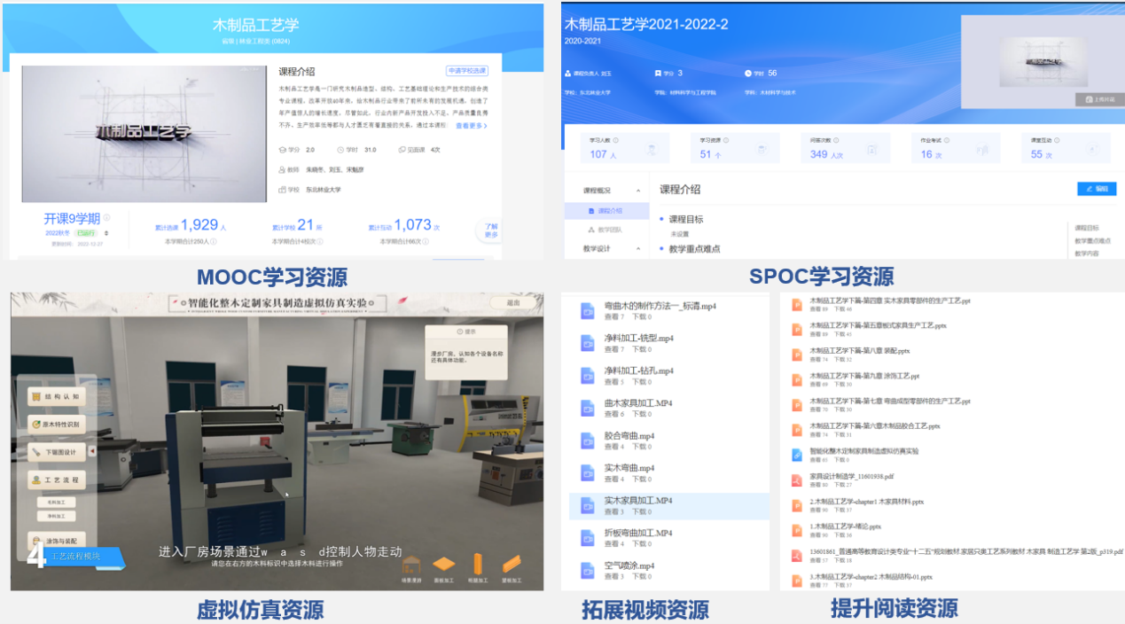1125x624 pixels.
Task: Select 课程介绍 in the sidebar menu
Action: click(x=608, y=211)
